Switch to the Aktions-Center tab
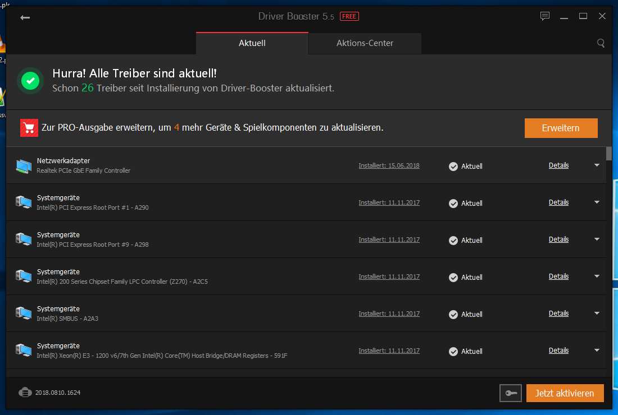 point(365,43)
